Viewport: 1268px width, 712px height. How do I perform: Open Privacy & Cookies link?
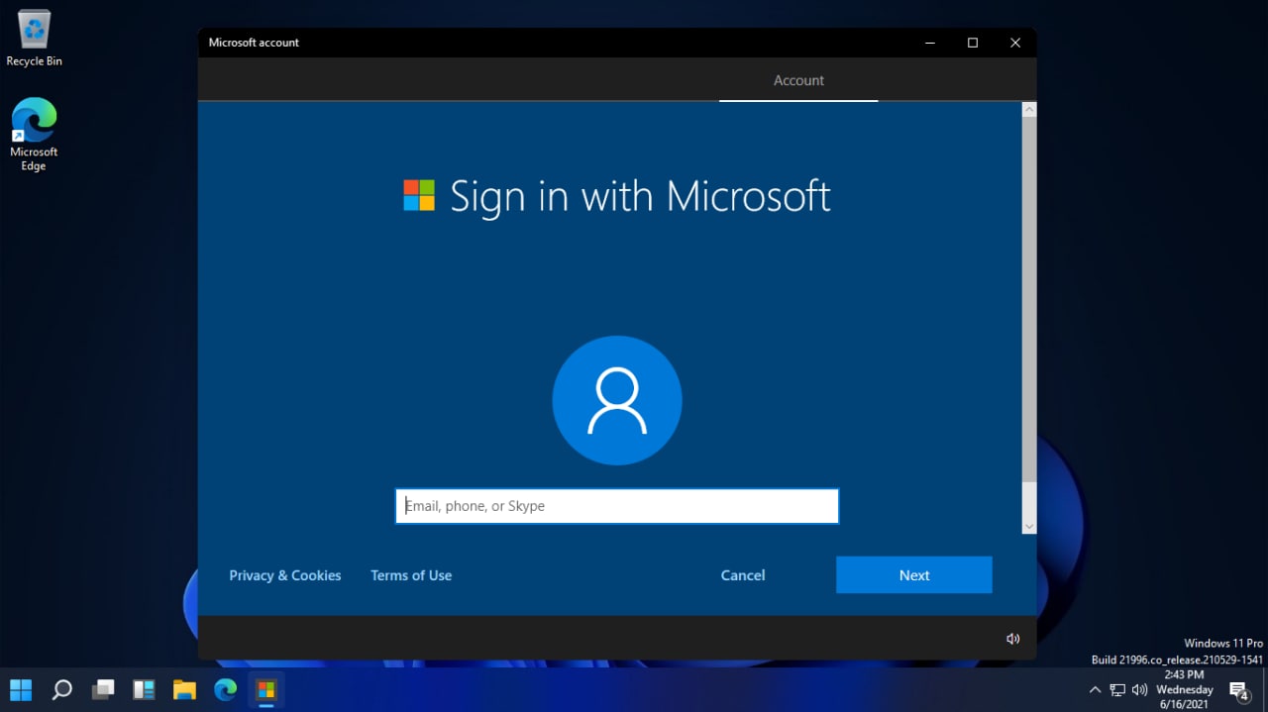[x=285, y=575]
